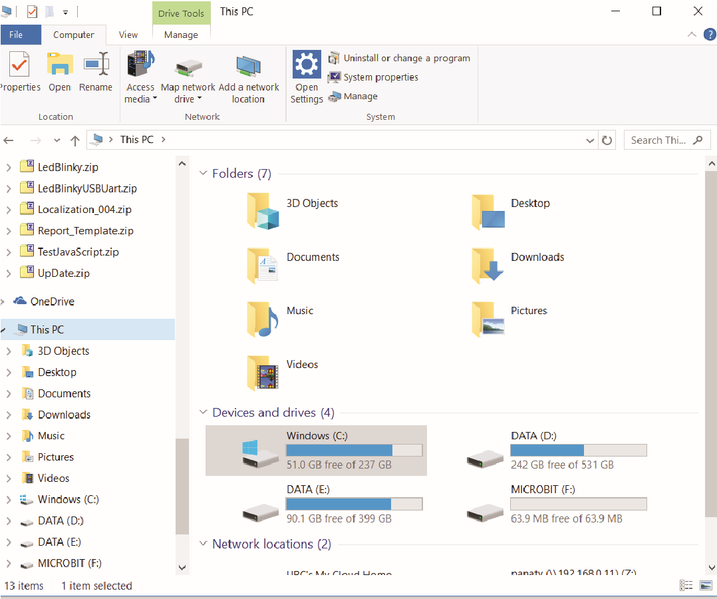Switch to the Manage tab

[x=181, y=35]
